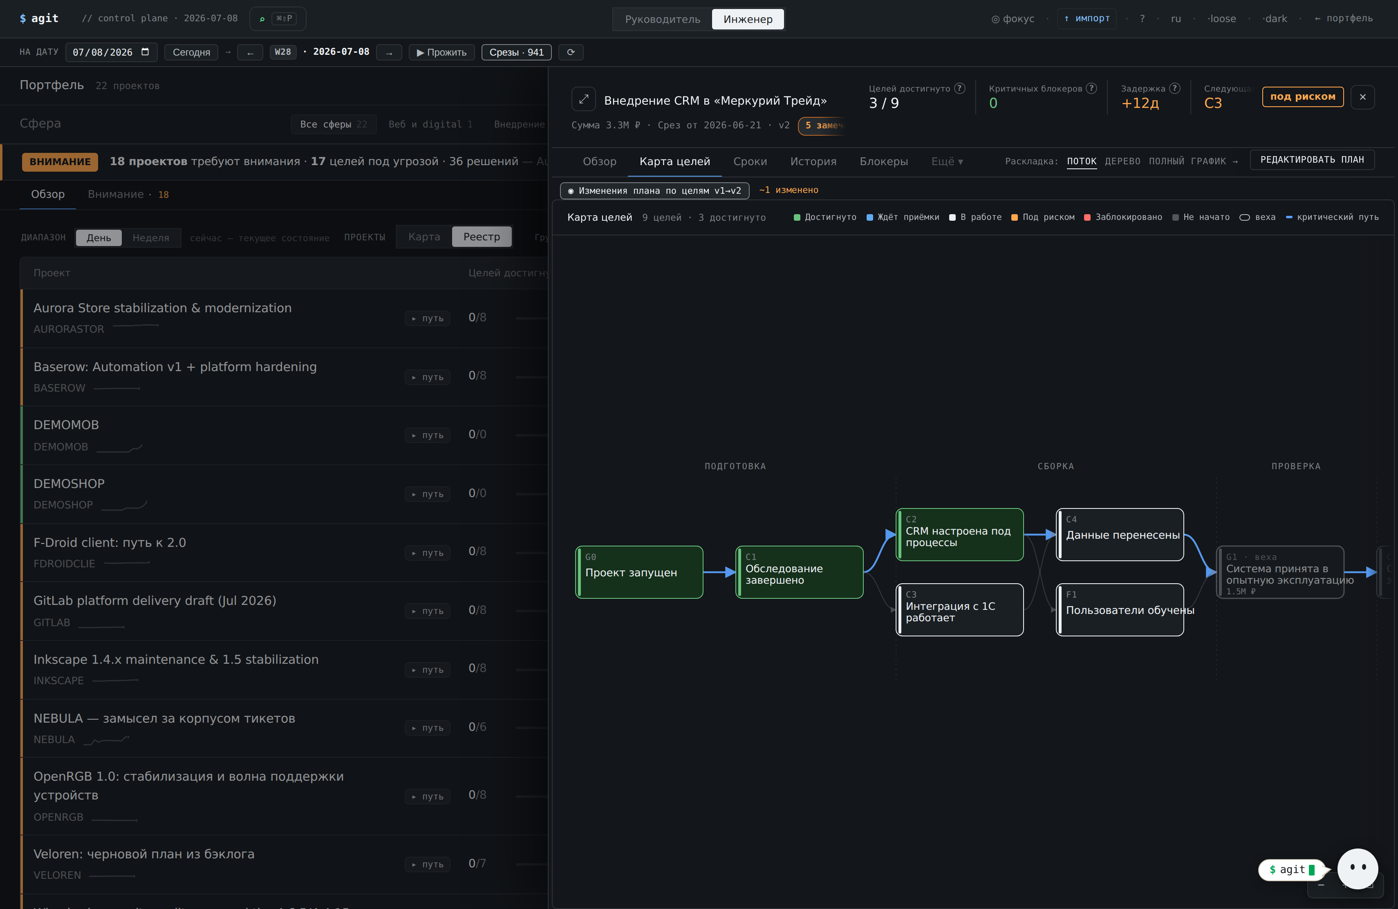
Task: Expand путь for Inkscape project
Action: click(428, 669)
